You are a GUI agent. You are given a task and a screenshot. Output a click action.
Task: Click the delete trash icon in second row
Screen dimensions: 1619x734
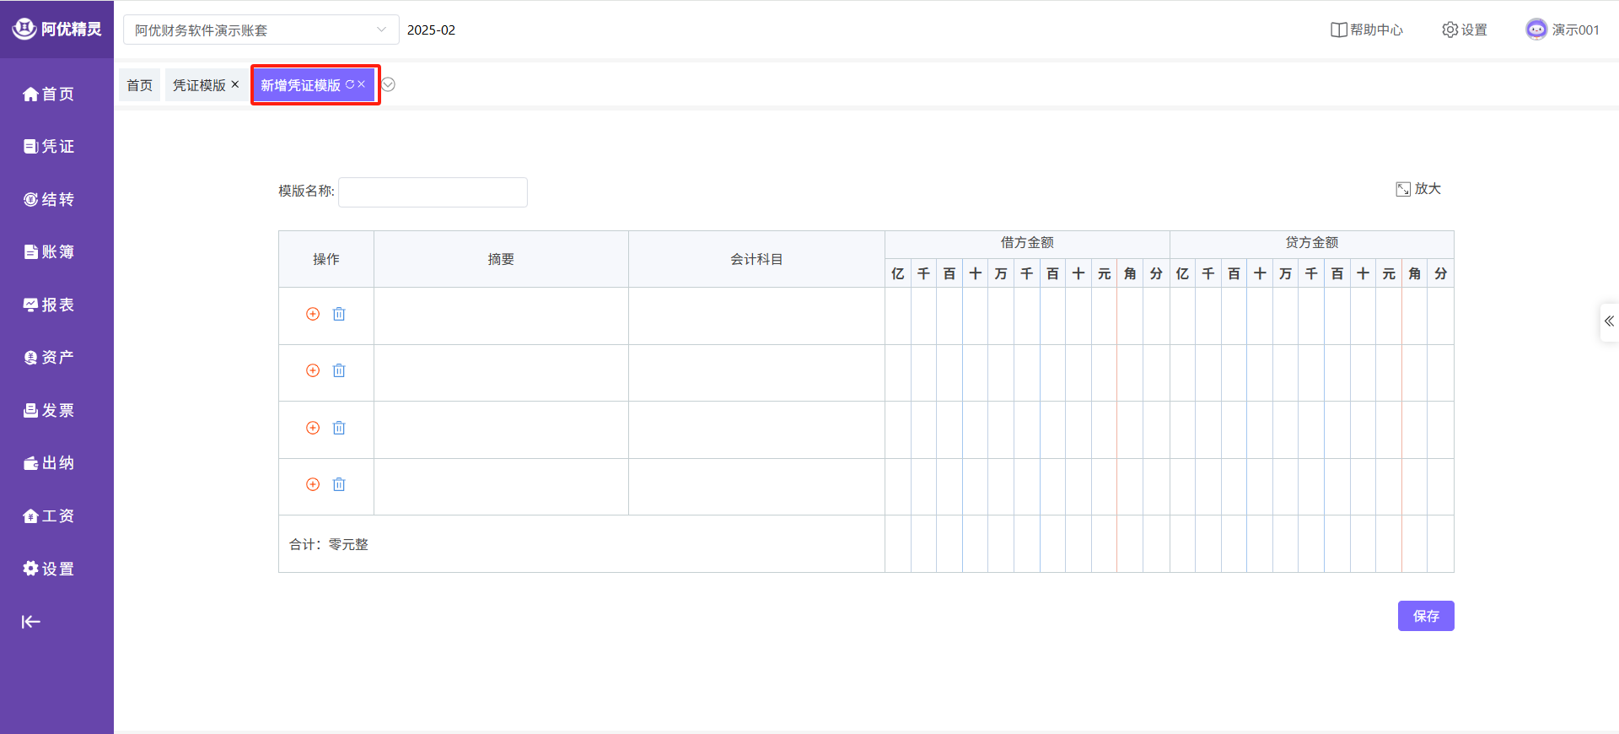339,370
